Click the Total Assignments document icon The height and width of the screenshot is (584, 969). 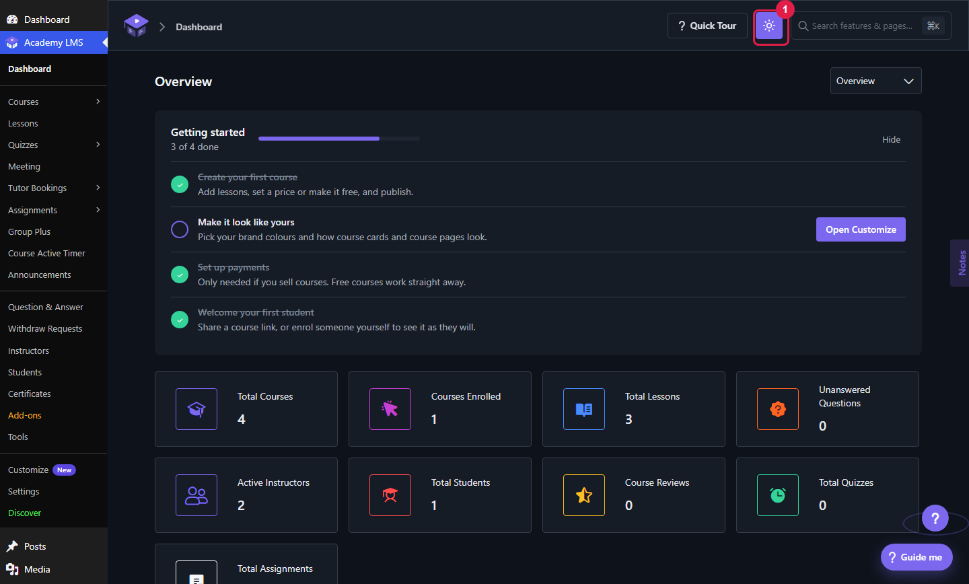(x=196, y=573)
